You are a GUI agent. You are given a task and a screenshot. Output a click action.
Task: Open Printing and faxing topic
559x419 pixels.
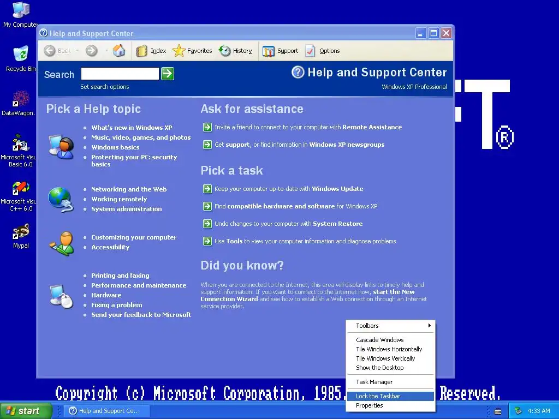(x=120, y=276)
